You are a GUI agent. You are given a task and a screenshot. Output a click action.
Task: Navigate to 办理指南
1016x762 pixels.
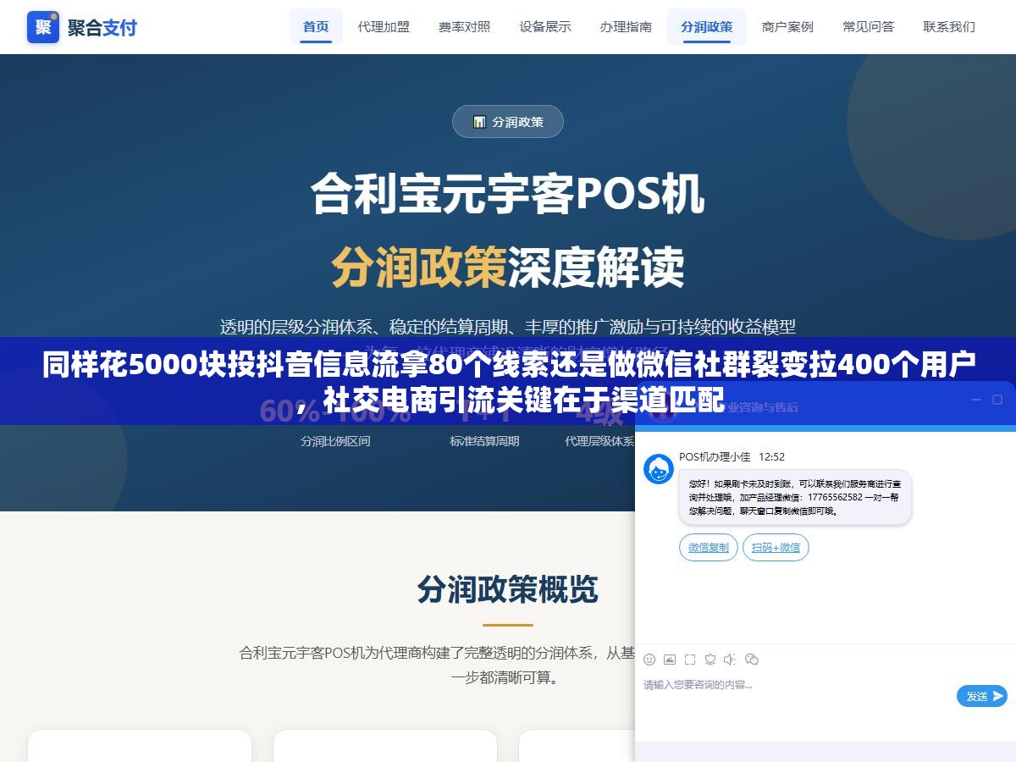[x=626, y=27]
